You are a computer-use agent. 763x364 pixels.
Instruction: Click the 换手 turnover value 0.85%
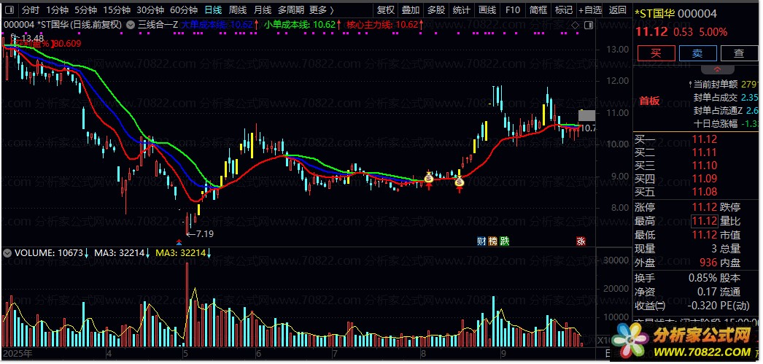702,279
